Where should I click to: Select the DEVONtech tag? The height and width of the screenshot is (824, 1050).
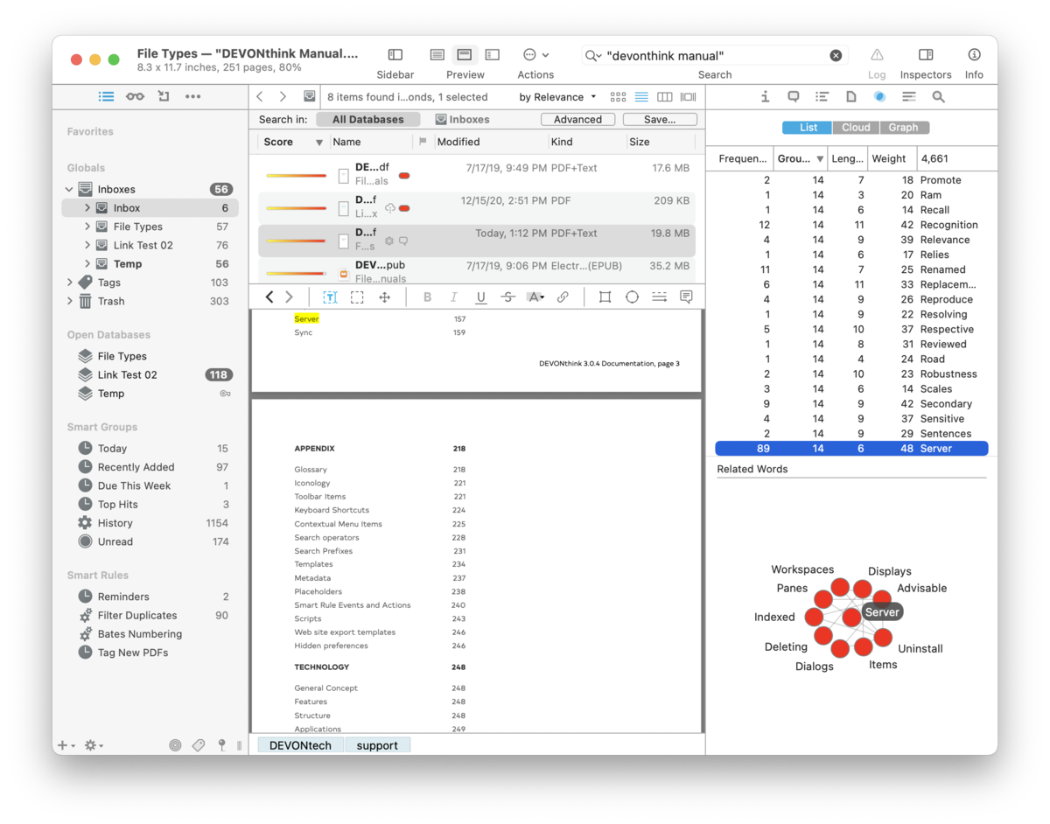(300, 745)
